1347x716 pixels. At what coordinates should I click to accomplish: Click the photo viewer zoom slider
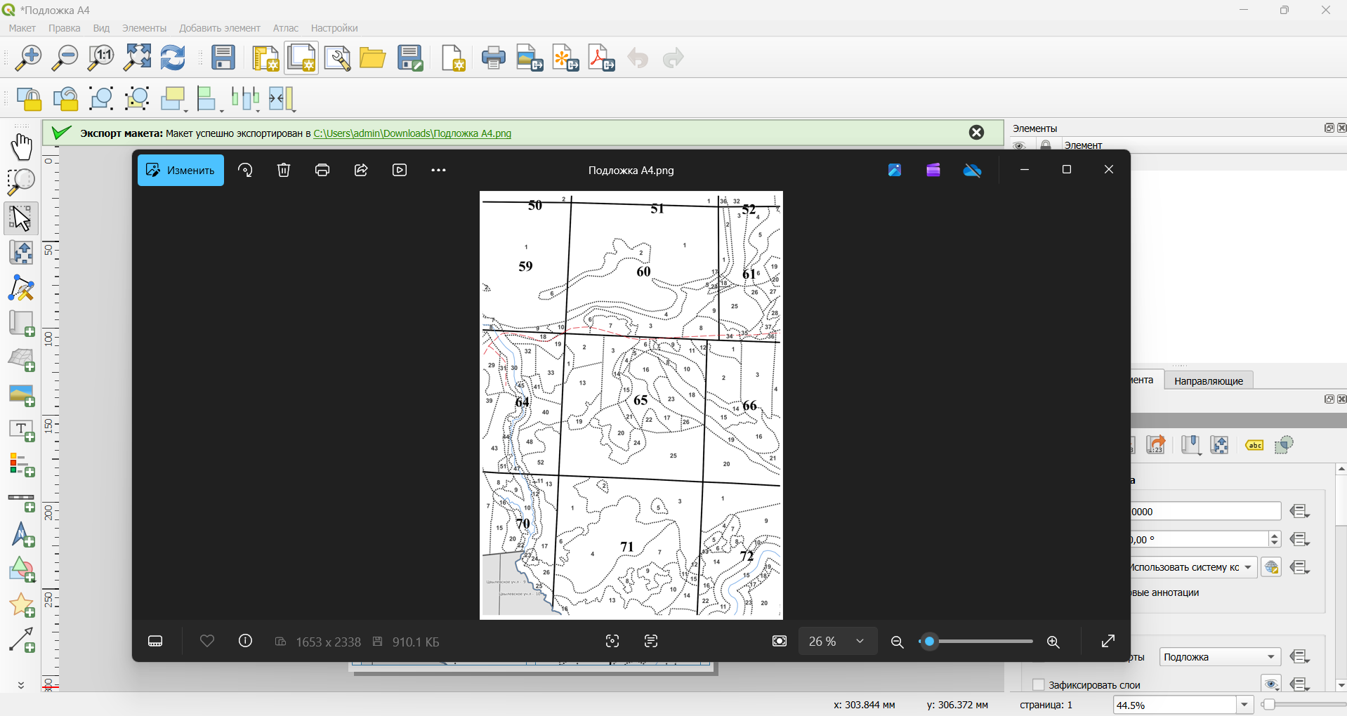(976, 642)
